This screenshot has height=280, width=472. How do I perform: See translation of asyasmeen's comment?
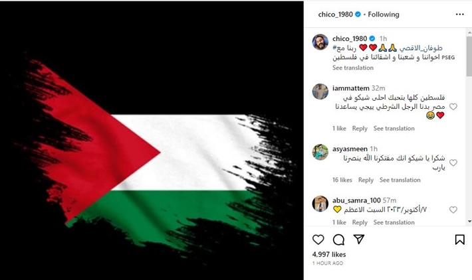pos(400,180)
